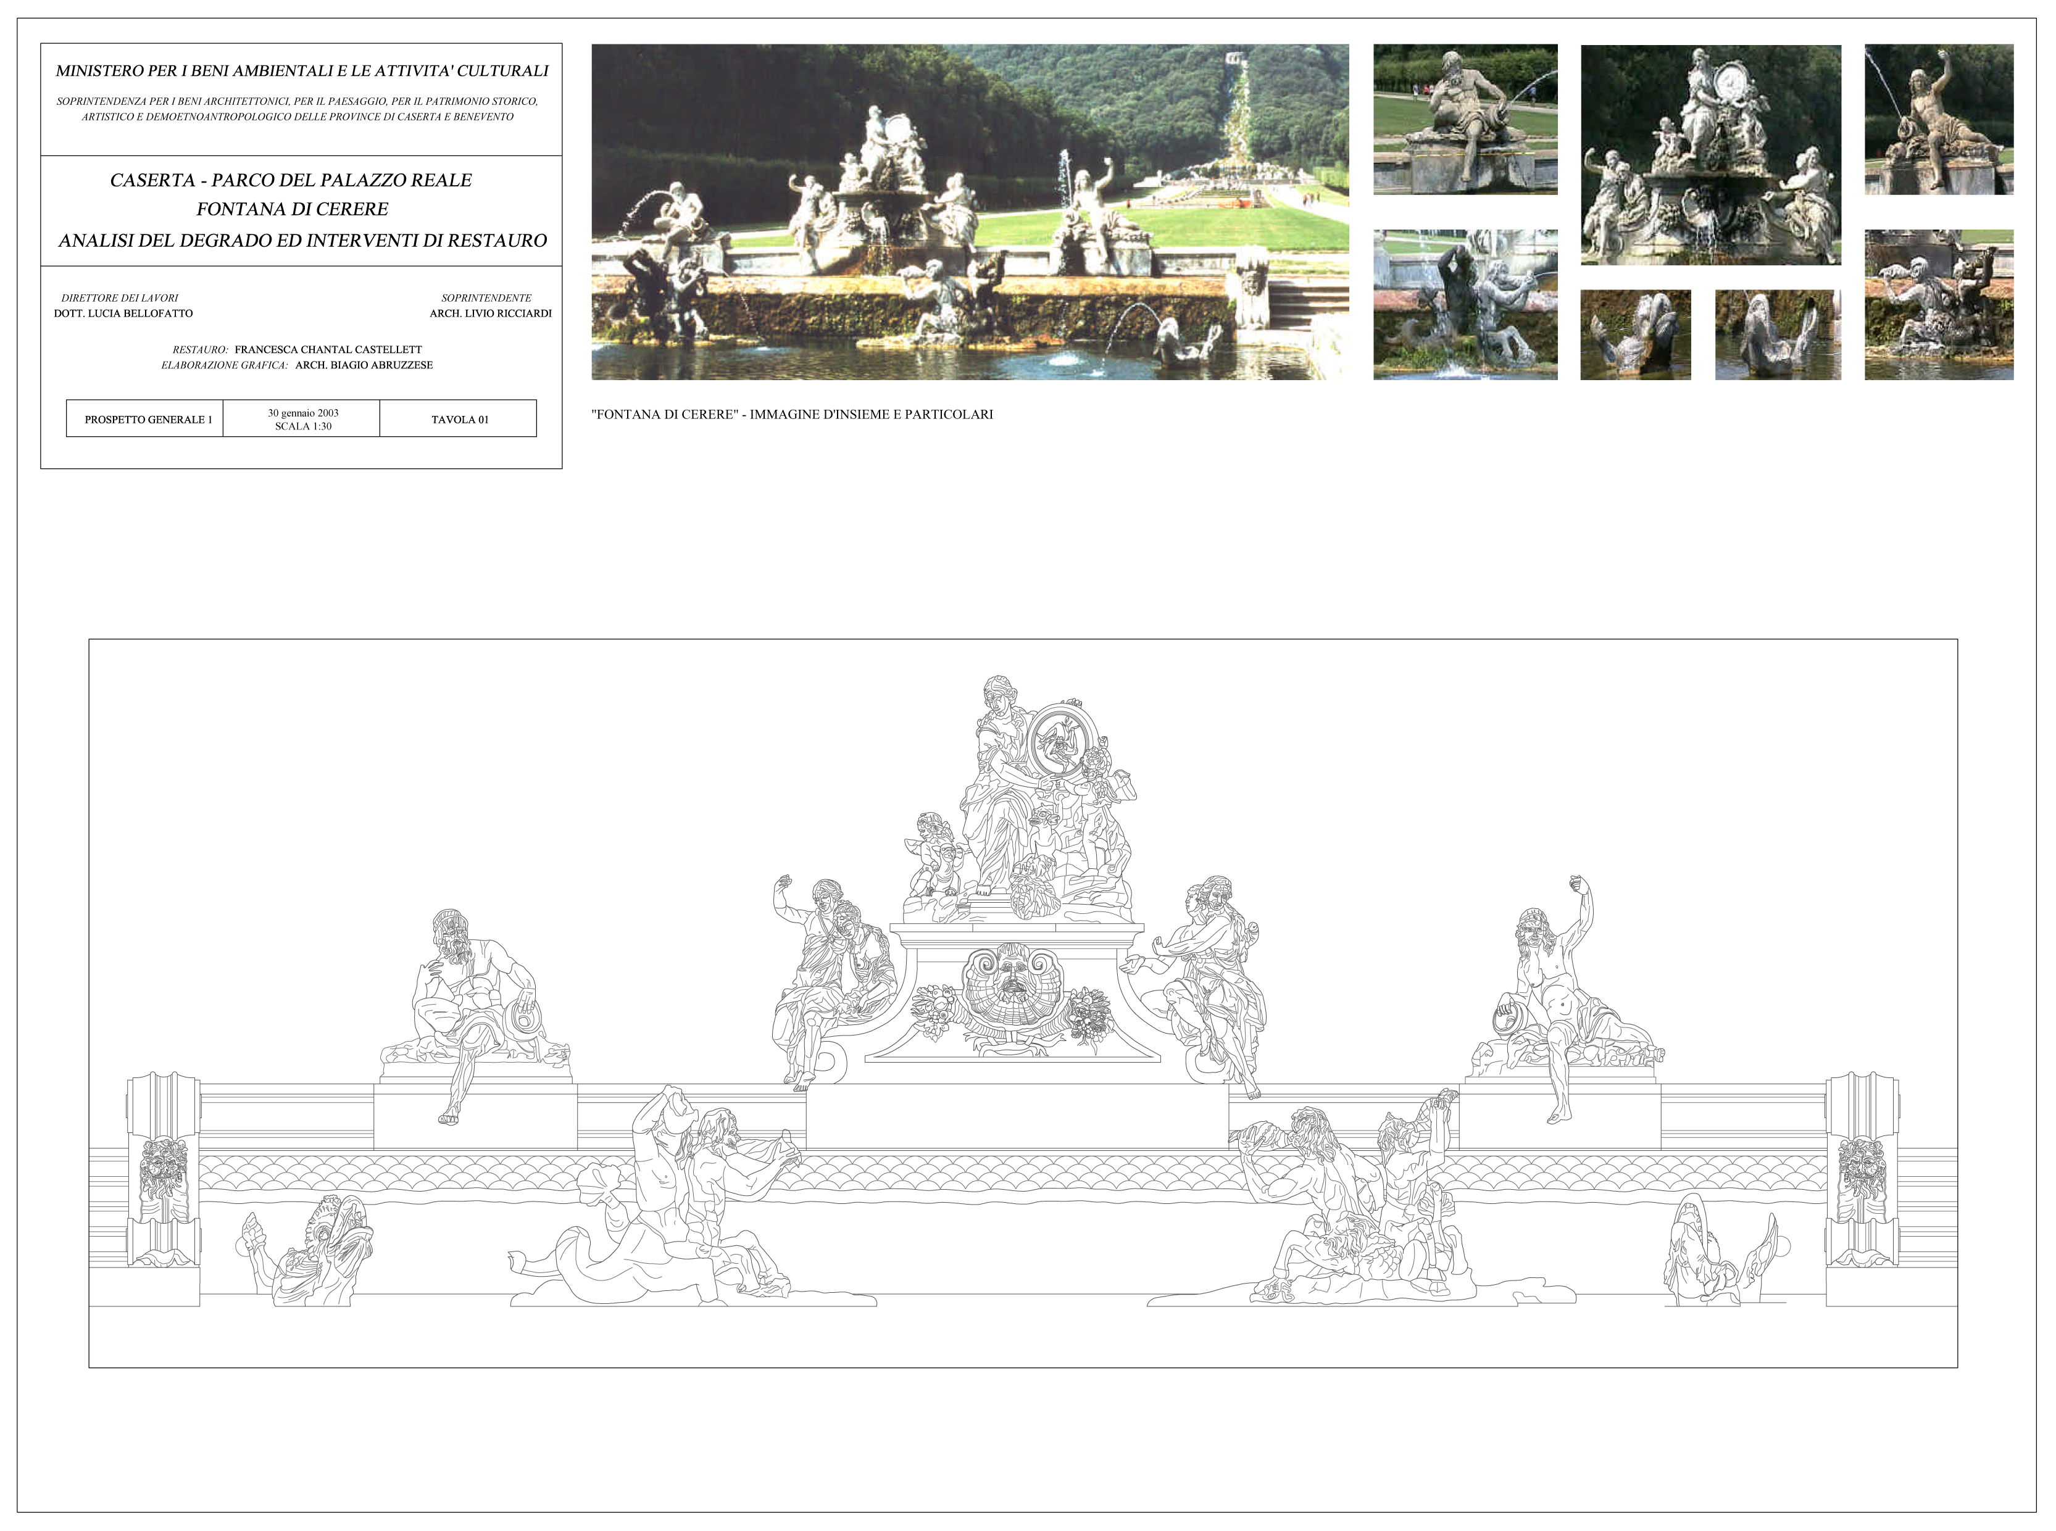Screen dimensions: 2056x1531
Task: Click Analisi del degrado ed interventi di restauro
Action: [x=302, y=241]
